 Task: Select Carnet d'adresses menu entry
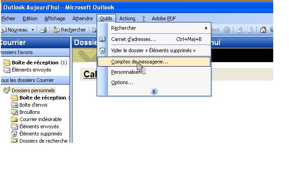point(154,39)
